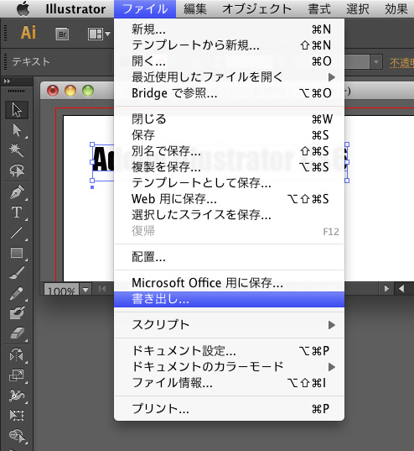Choose ドキュメント設定...

229,351
